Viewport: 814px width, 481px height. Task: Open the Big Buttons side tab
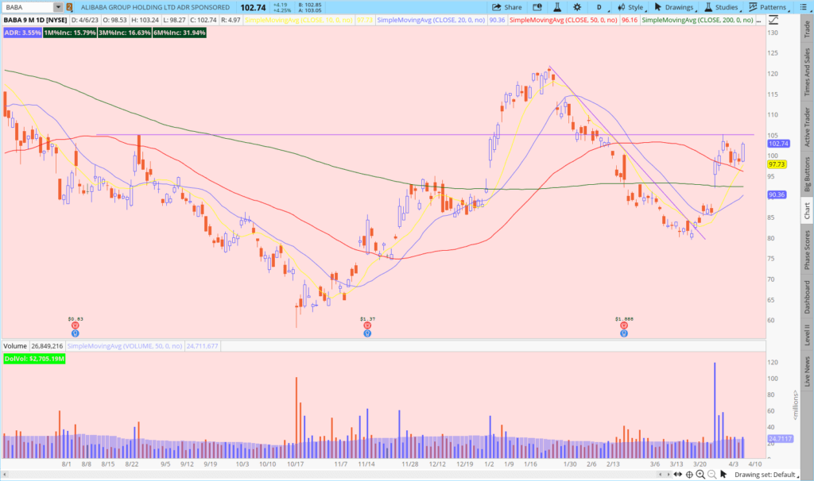point(807,174)
